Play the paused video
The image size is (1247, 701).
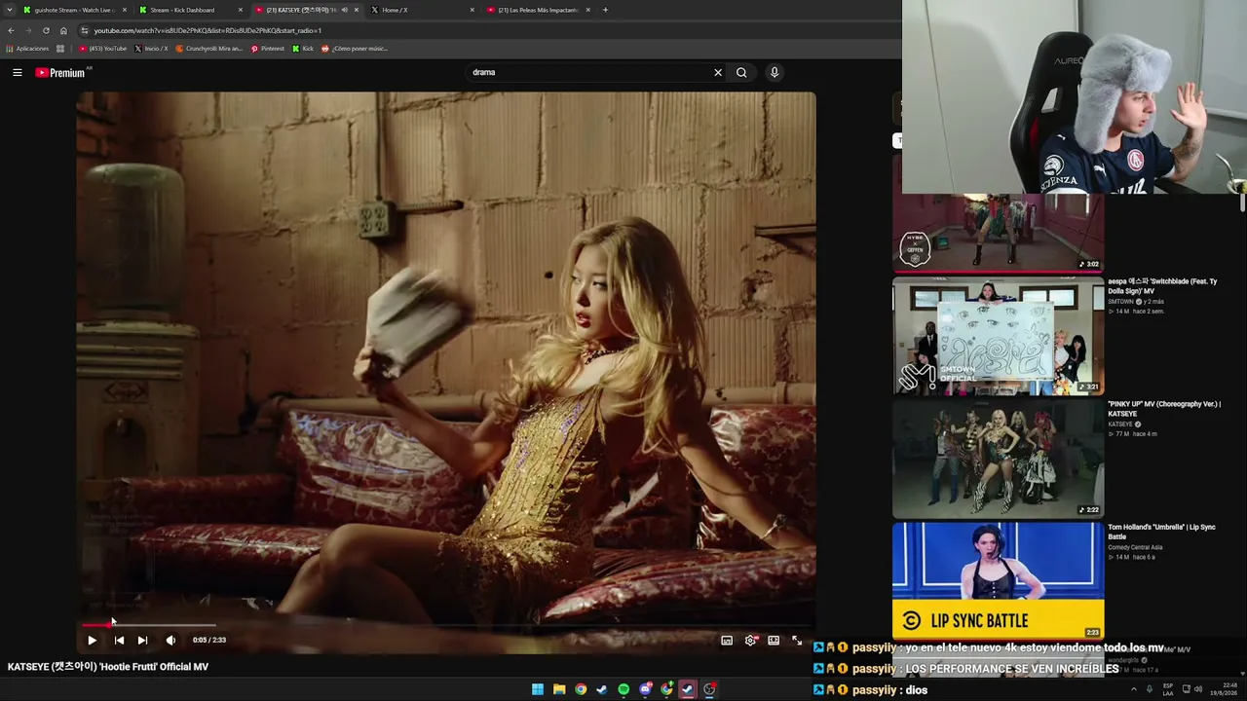point(92,640)
